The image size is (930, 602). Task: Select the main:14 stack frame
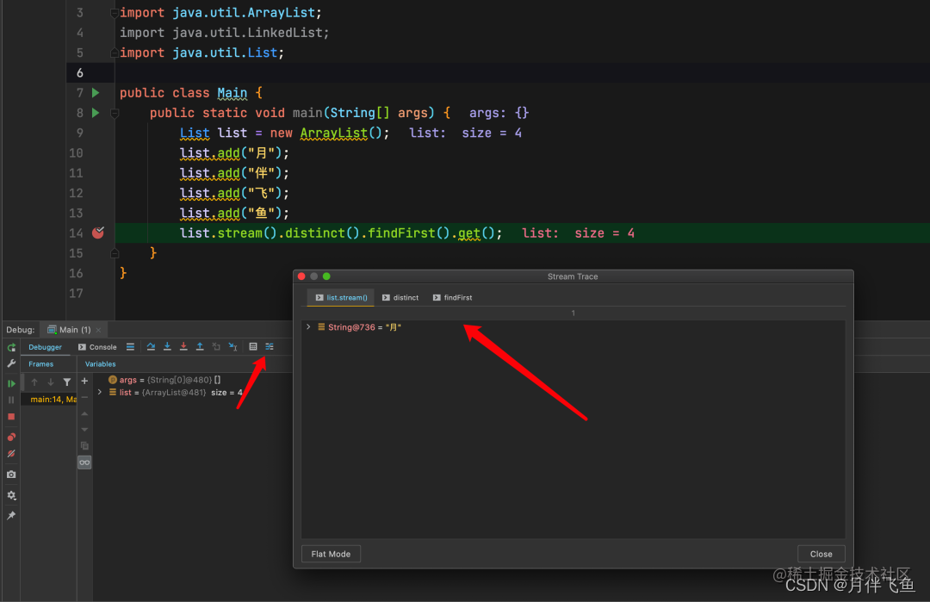tap(50, 399)
